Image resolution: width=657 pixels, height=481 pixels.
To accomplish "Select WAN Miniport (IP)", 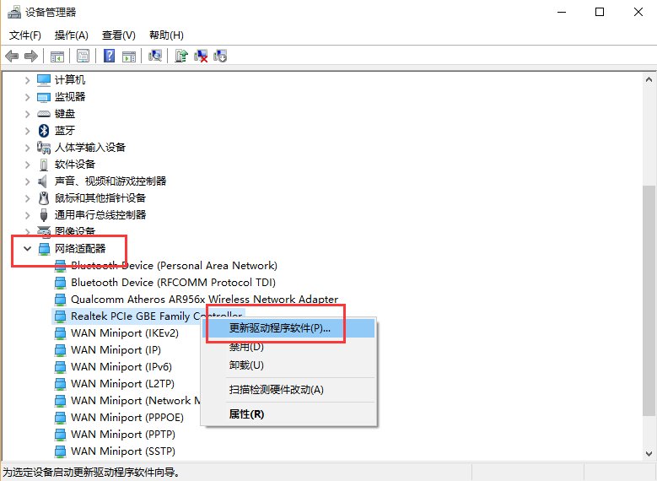I will click(x=116, y=350).
